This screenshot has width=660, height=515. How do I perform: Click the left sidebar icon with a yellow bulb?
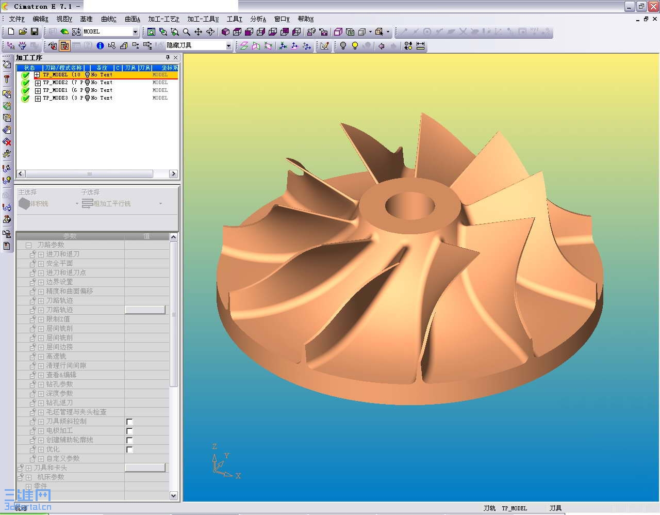click(x=7, y=181)
